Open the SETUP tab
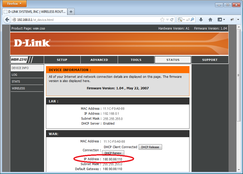This screenshot has height=174, width=243. tap(62, 60)
